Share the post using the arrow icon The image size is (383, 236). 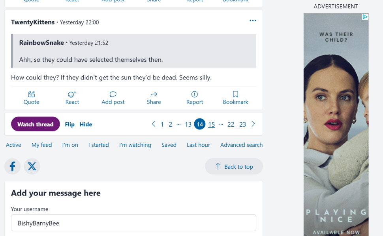[154, 94]
